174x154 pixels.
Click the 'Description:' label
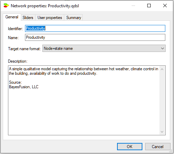[18, 61]
